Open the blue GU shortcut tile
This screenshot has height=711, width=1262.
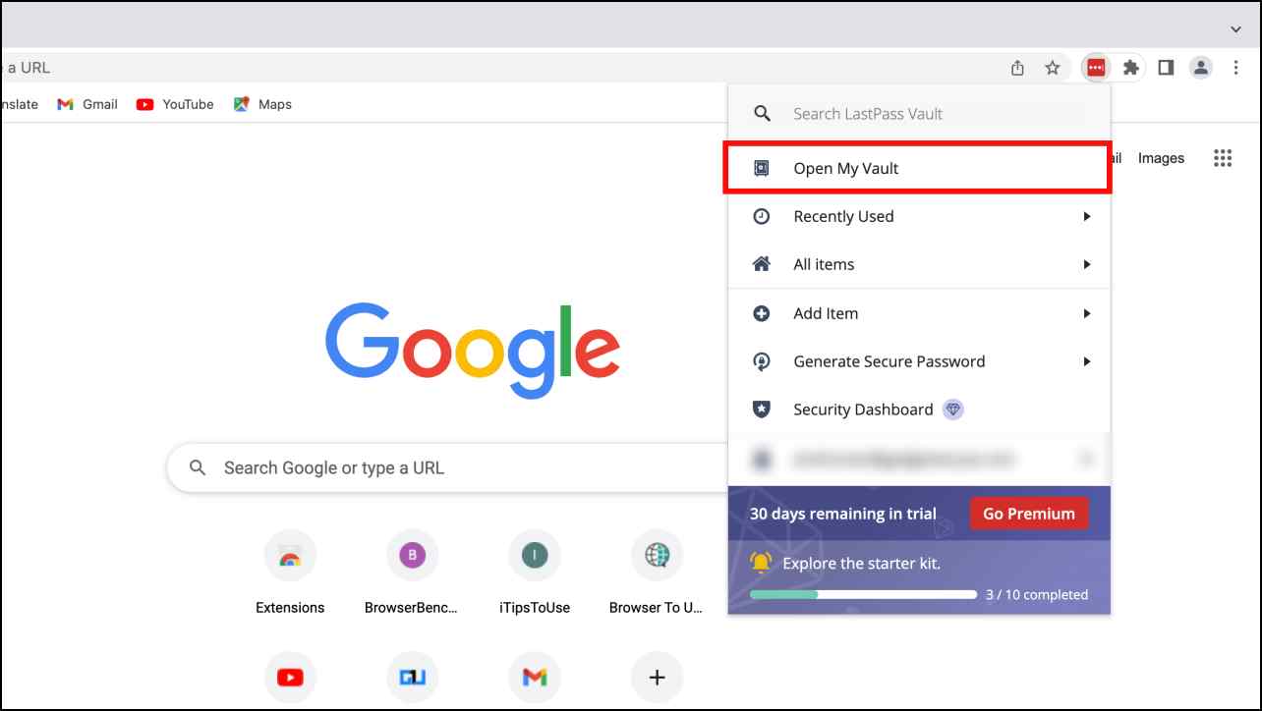pyautogui.click(x=412, y=677)
